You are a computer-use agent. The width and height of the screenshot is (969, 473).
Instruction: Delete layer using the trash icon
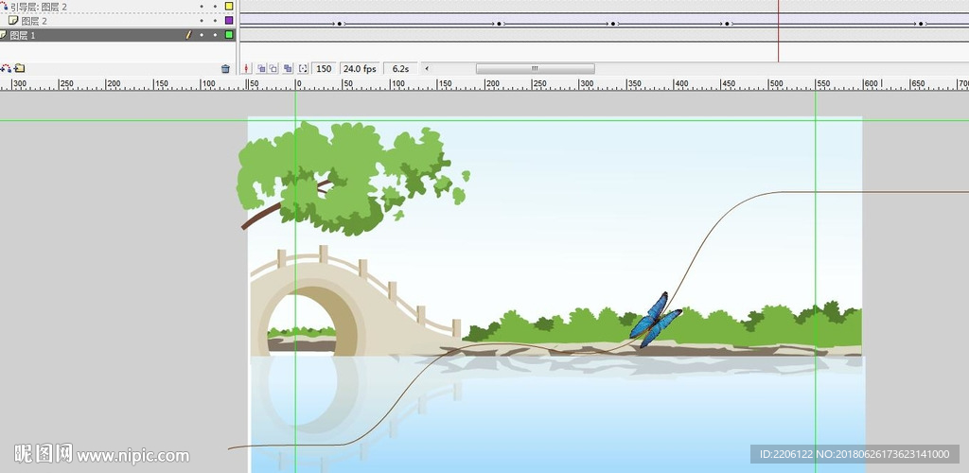pos(225,68)
